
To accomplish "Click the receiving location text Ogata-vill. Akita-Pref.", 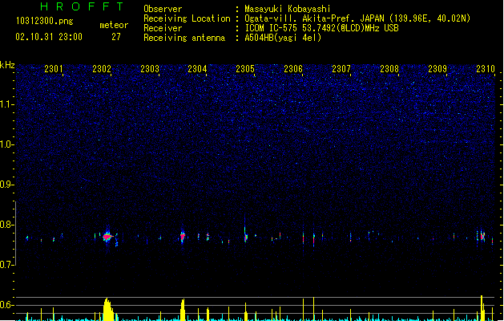I will click(x=300, y=18).
